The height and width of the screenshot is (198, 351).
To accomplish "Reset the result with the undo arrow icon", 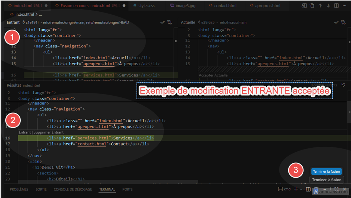I will click(343, 85).
